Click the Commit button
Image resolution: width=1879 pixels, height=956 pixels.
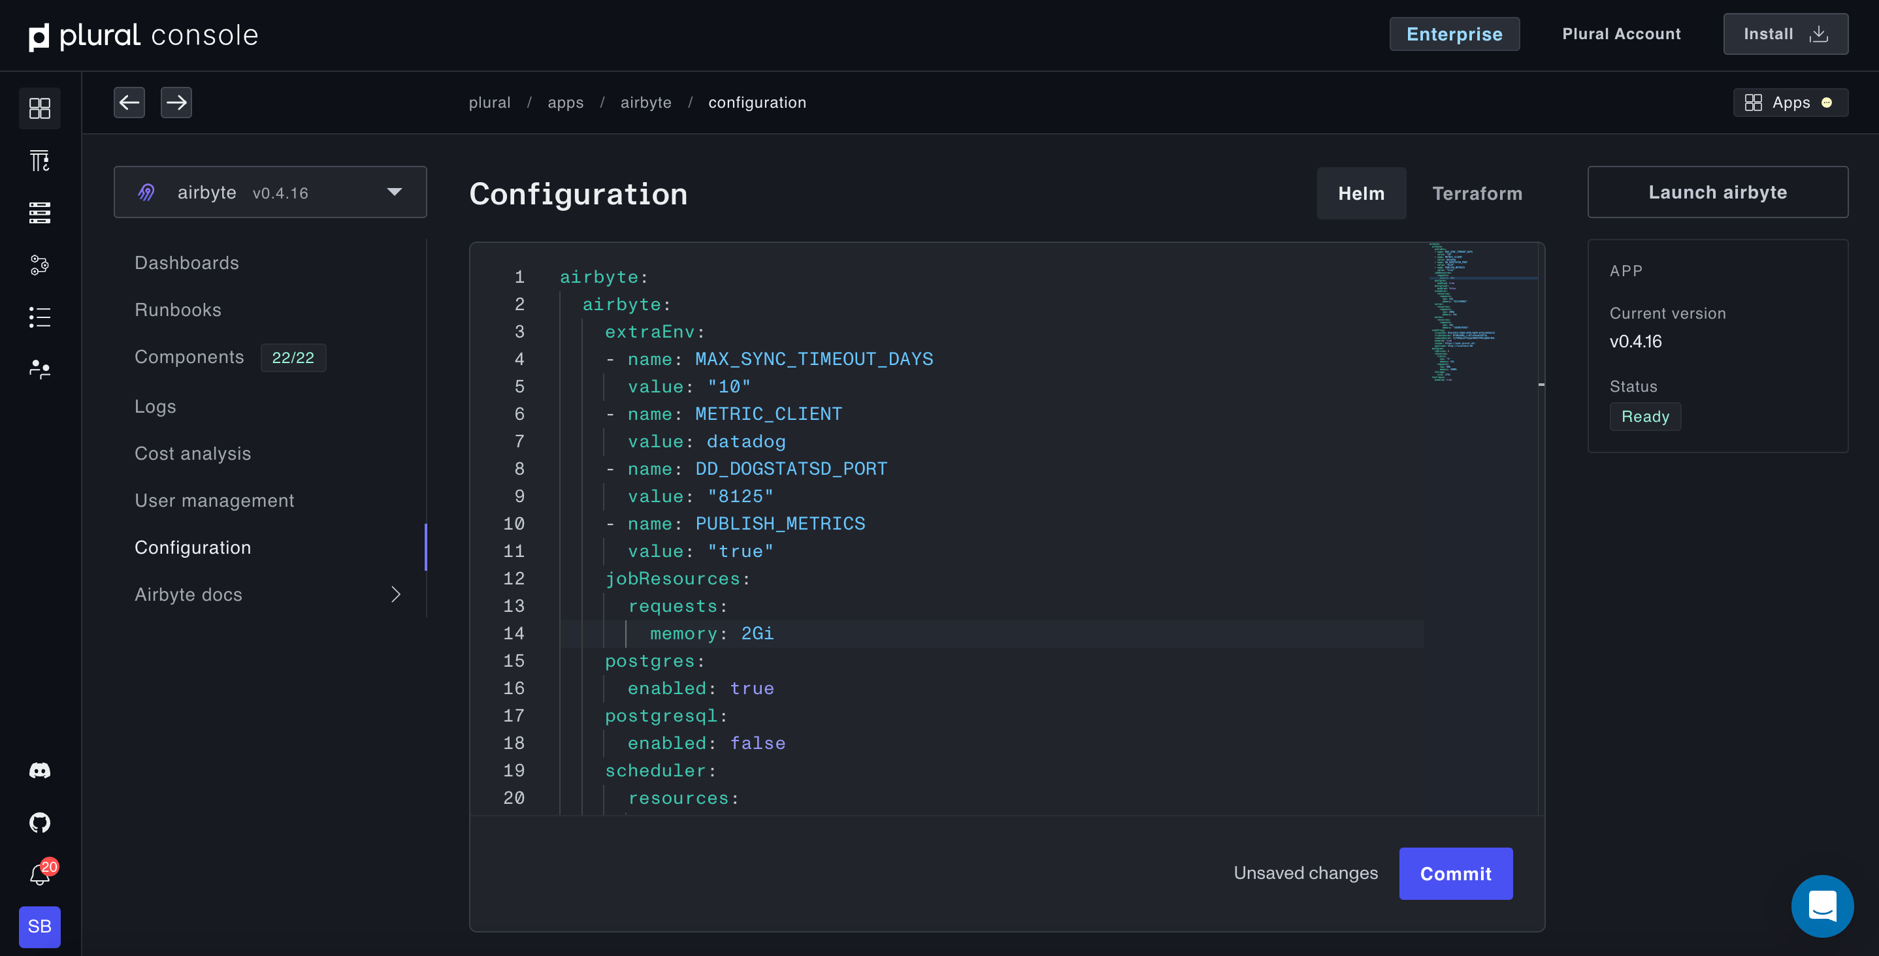[1455, 874]
